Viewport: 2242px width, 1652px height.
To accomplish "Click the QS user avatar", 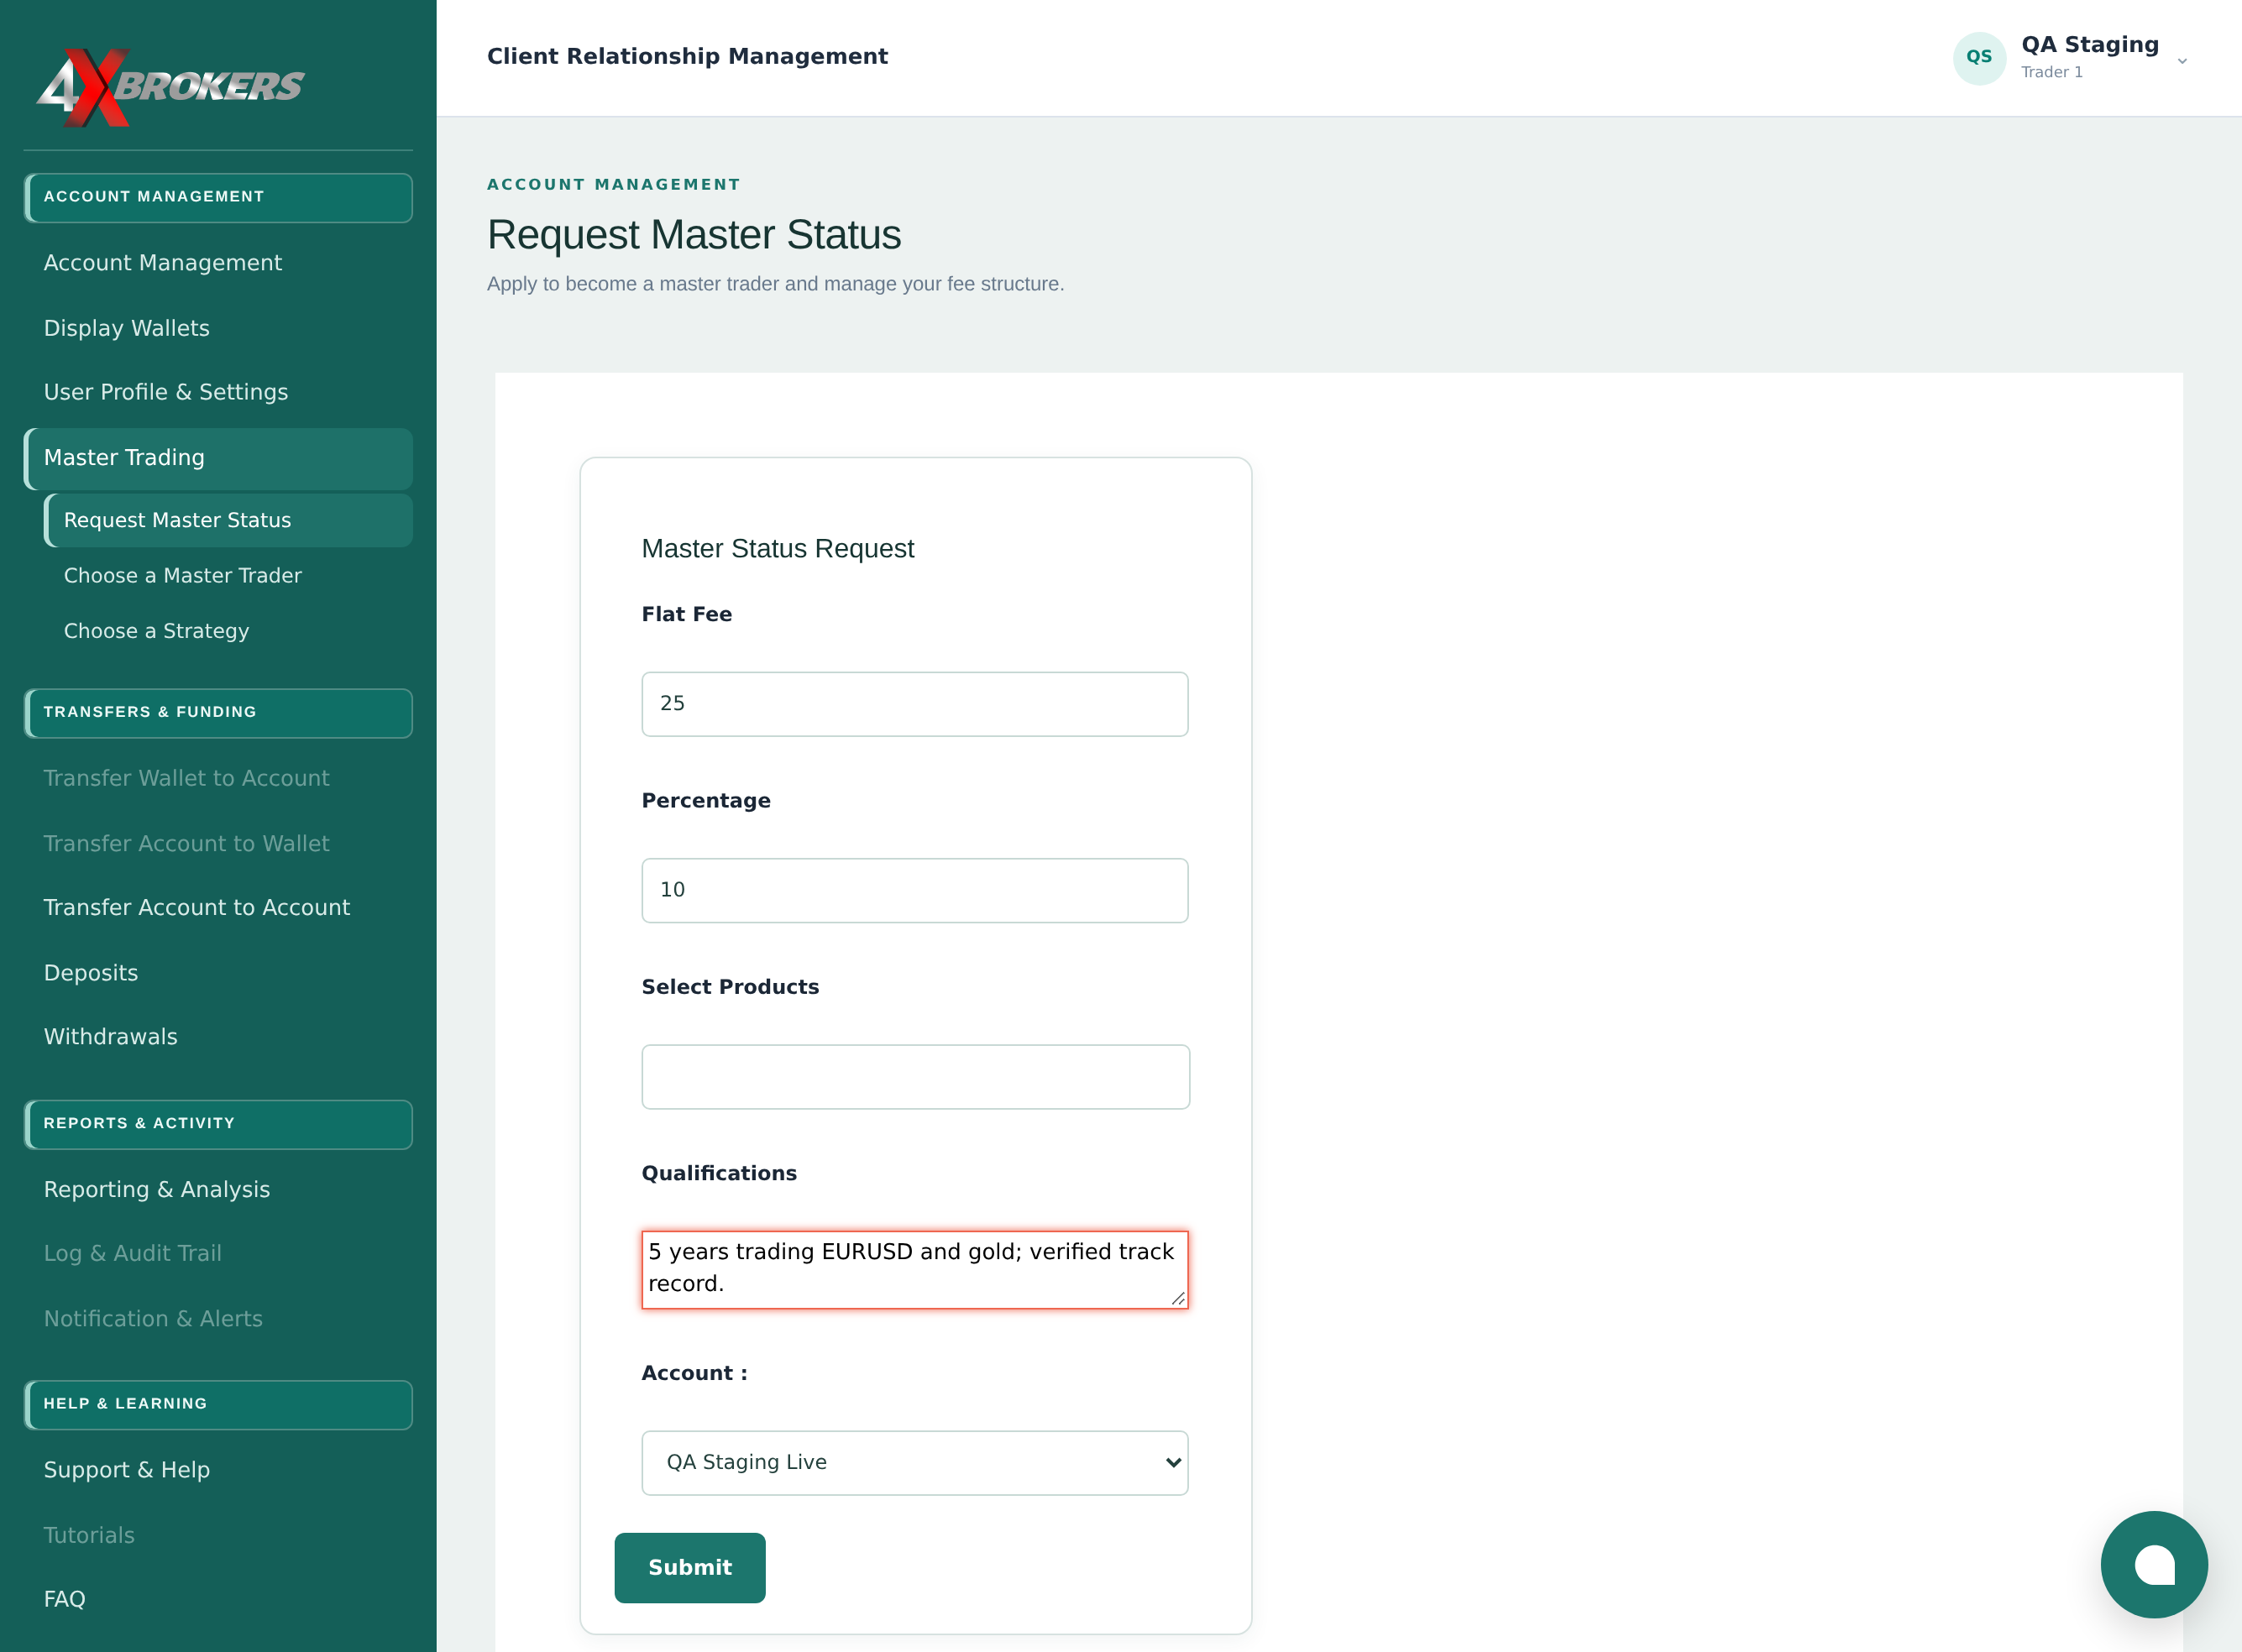I will click(1979, 58).
